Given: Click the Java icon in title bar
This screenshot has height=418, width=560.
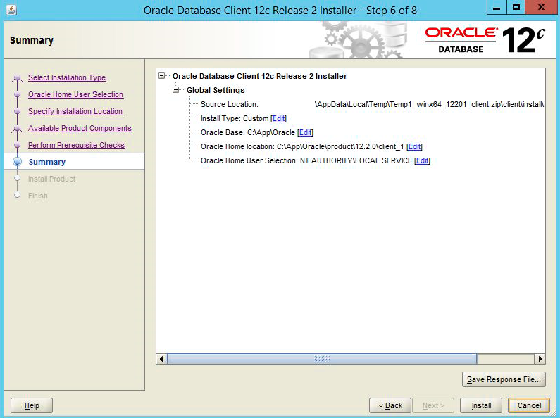Looking at the screenshot, I should [12, 10].
